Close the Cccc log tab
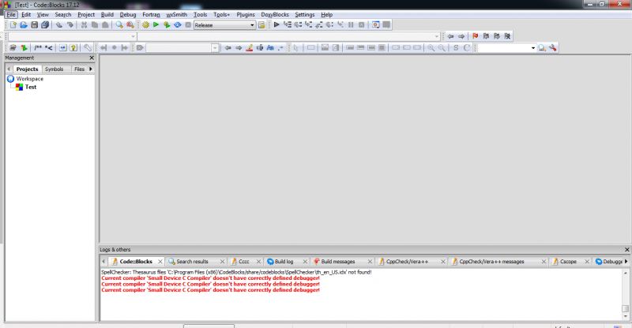The width and height of the screenshot is (632, 328). click(259, 262)
